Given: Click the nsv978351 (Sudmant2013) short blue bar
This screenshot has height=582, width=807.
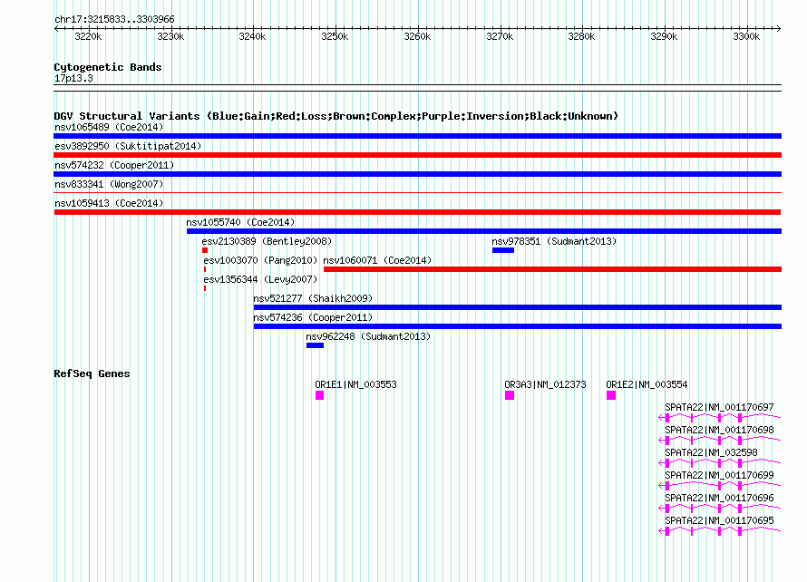Looking at the screenshot, I should 503,250.
